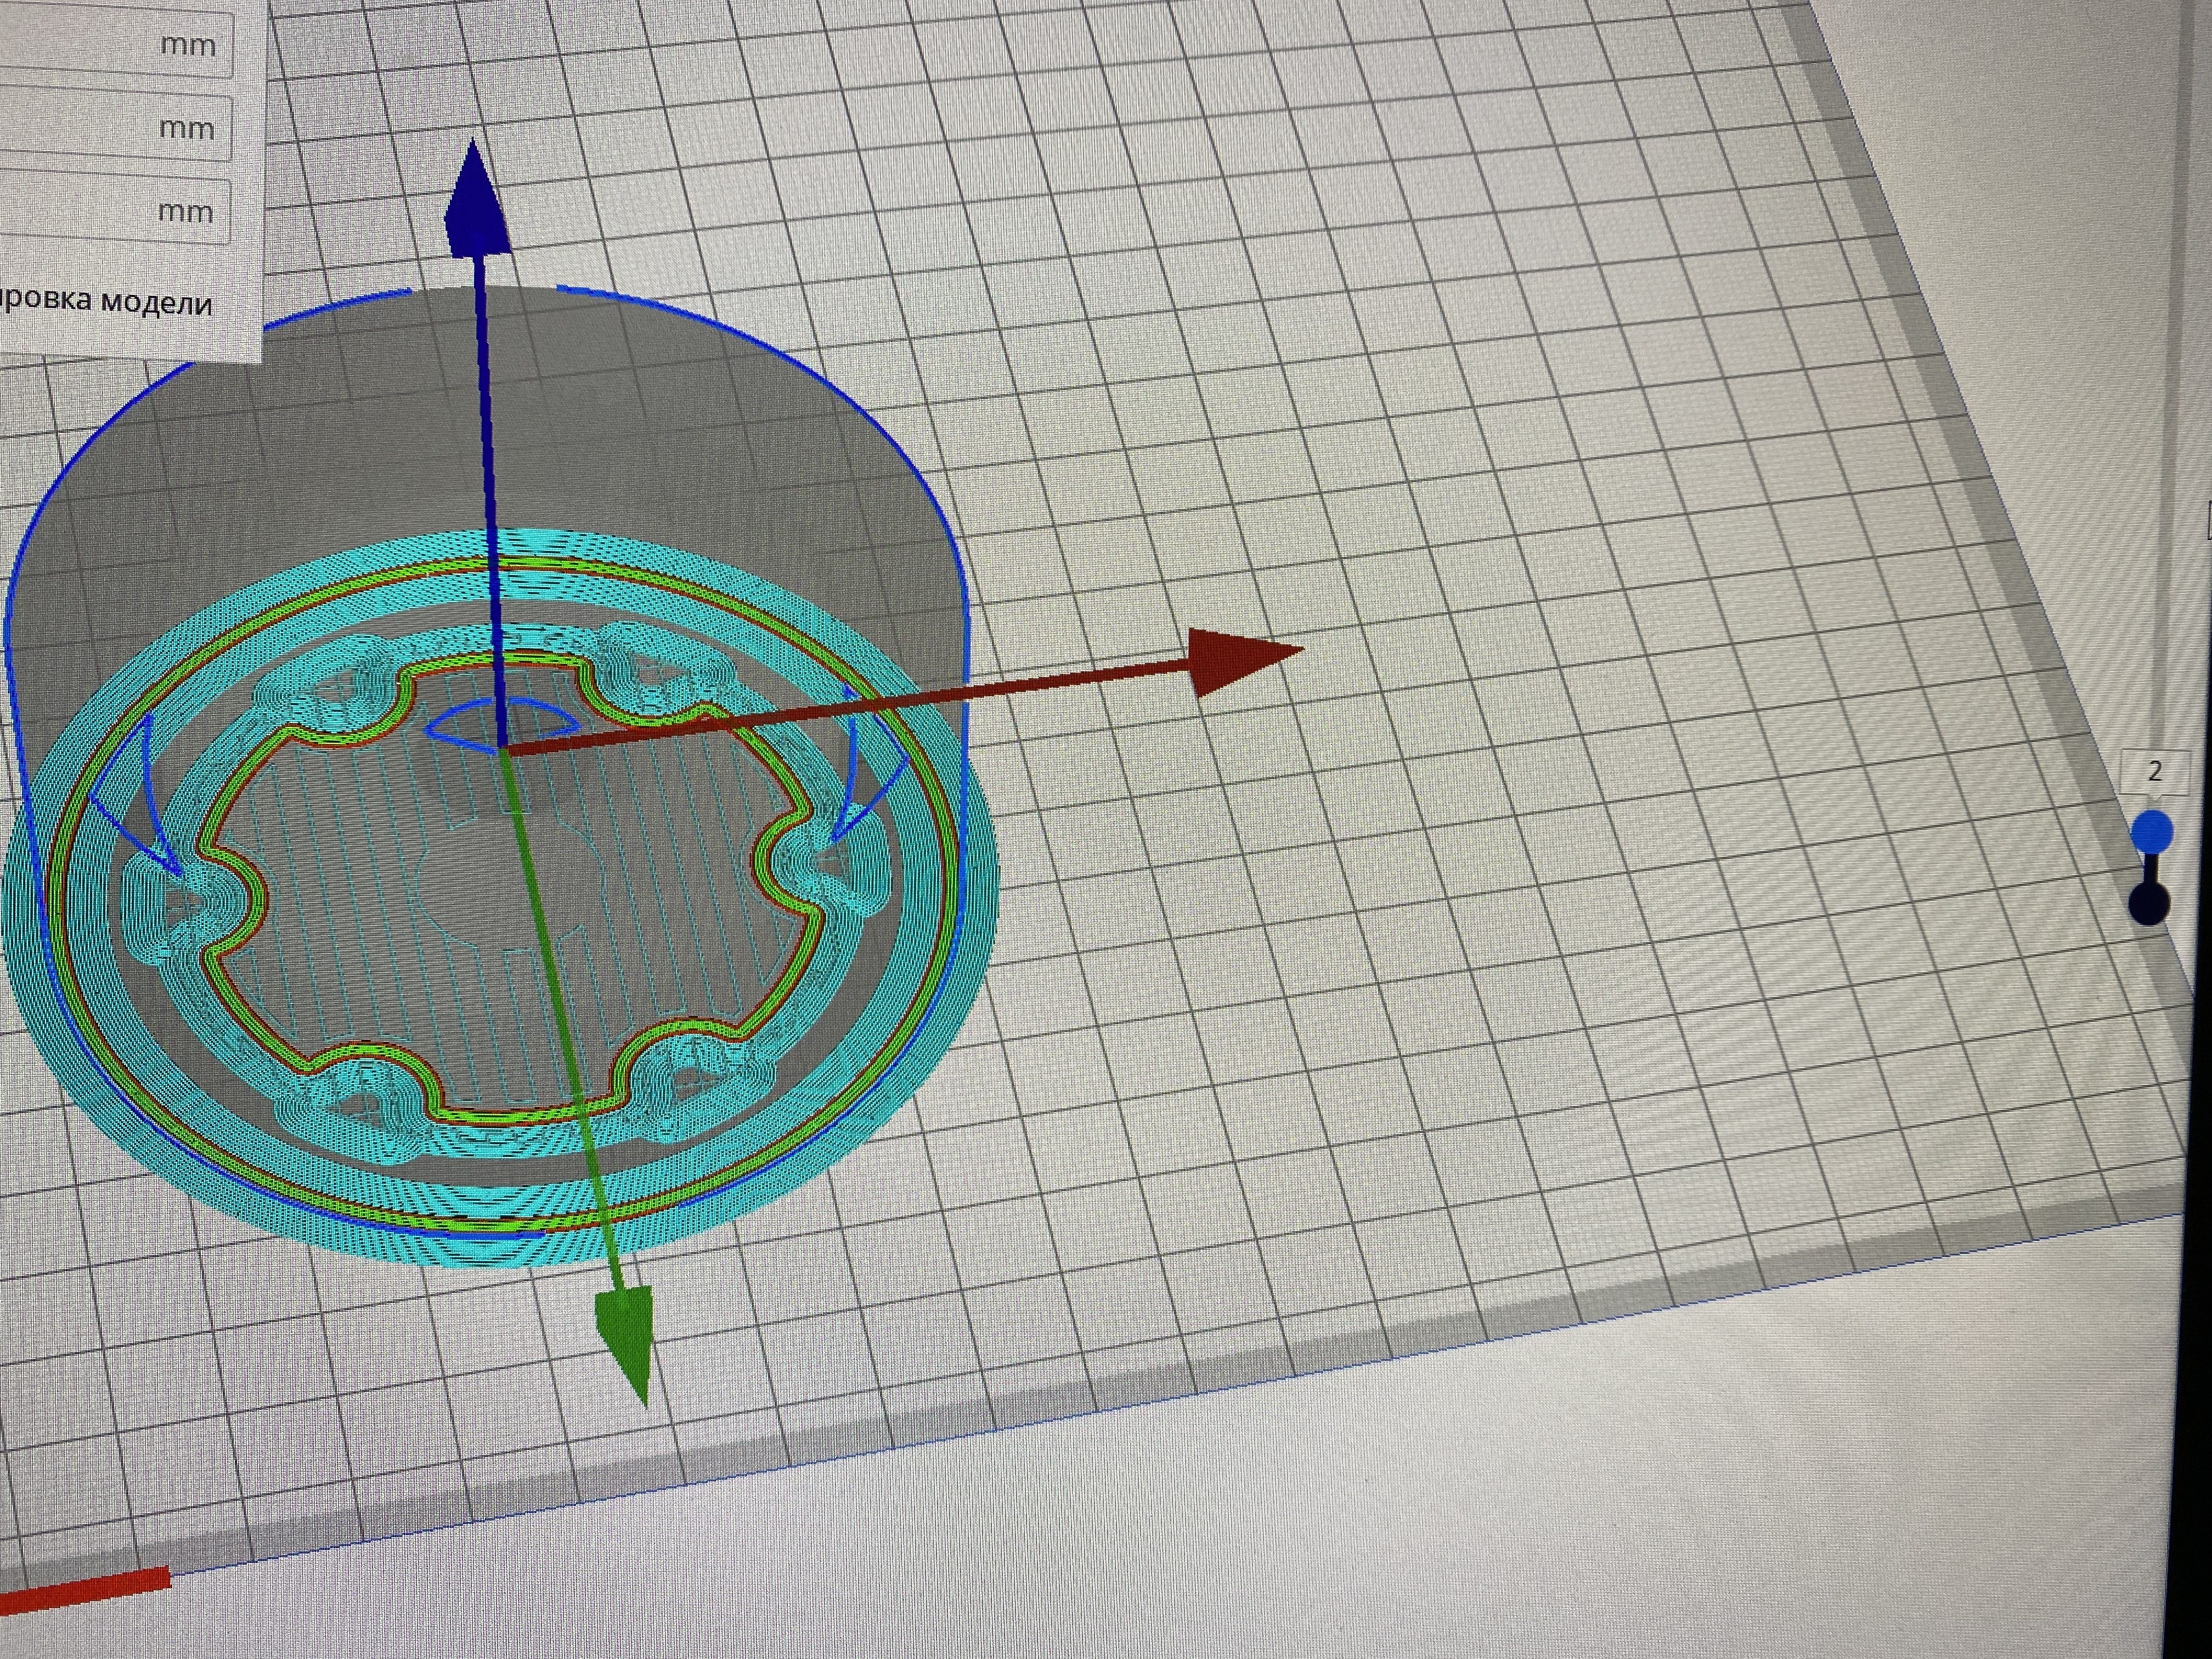
Task: Click the upper blue layer slider handle
Action: (2151, 832)
